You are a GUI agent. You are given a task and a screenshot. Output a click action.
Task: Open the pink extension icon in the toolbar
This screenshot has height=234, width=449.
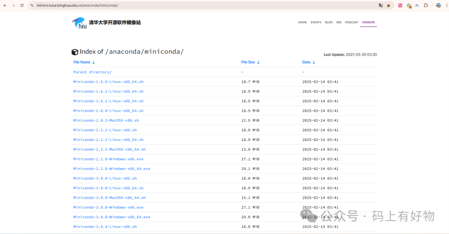(x=400, y=5)
